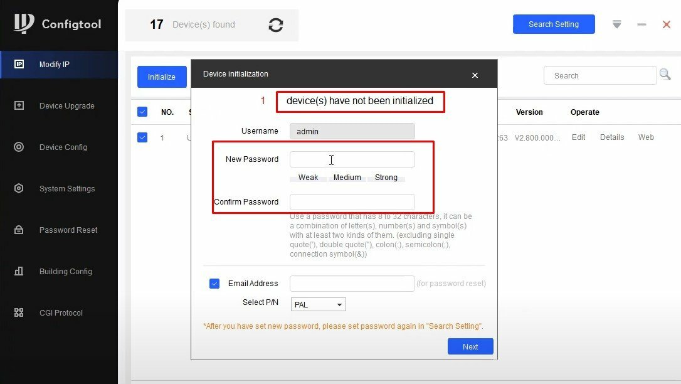Toggle the Email Address checkbox

click(x=214, y=284)
